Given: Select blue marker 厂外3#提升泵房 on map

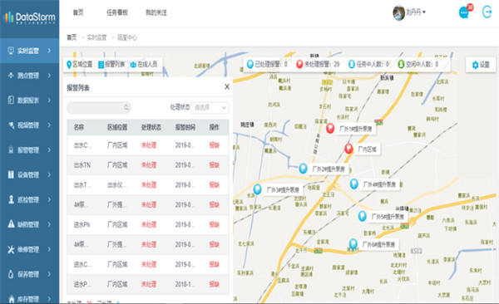Looking at the screenshot, I should click(257, 189).
